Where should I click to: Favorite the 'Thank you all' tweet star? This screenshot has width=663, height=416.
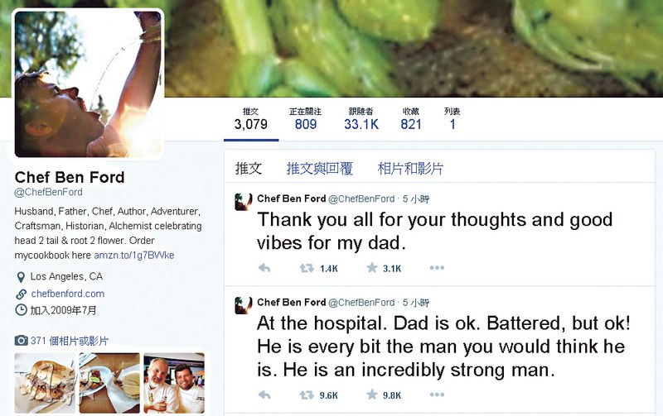coord(372,267)
